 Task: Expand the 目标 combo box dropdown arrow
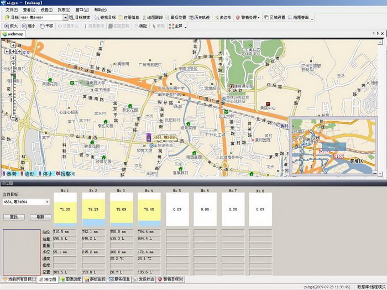[x=65, y=18]
